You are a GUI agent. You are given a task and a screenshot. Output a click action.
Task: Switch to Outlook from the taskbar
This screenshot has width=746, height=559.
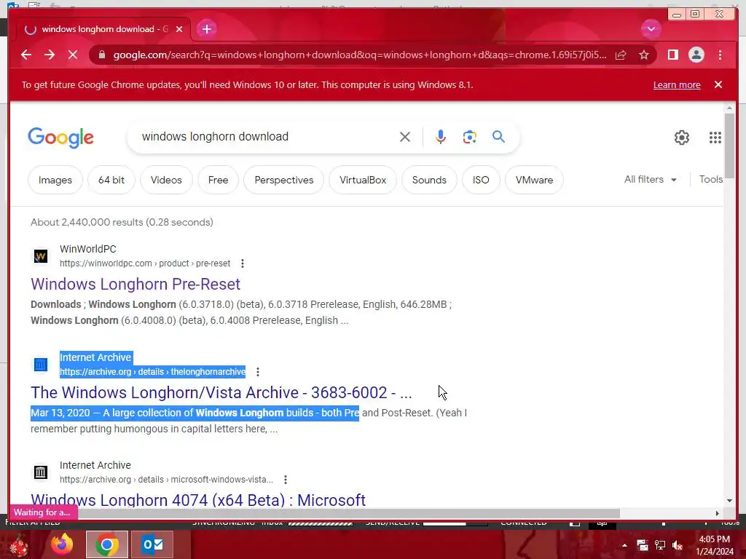coord(153,544)
